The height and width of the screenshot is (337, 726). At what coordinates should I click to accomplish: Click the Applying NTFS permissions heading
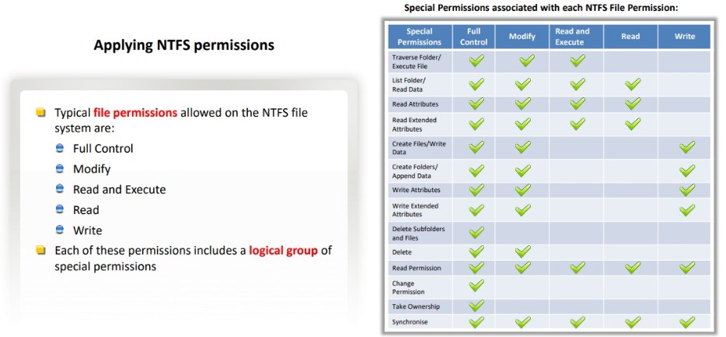click(x=183, y=45)
